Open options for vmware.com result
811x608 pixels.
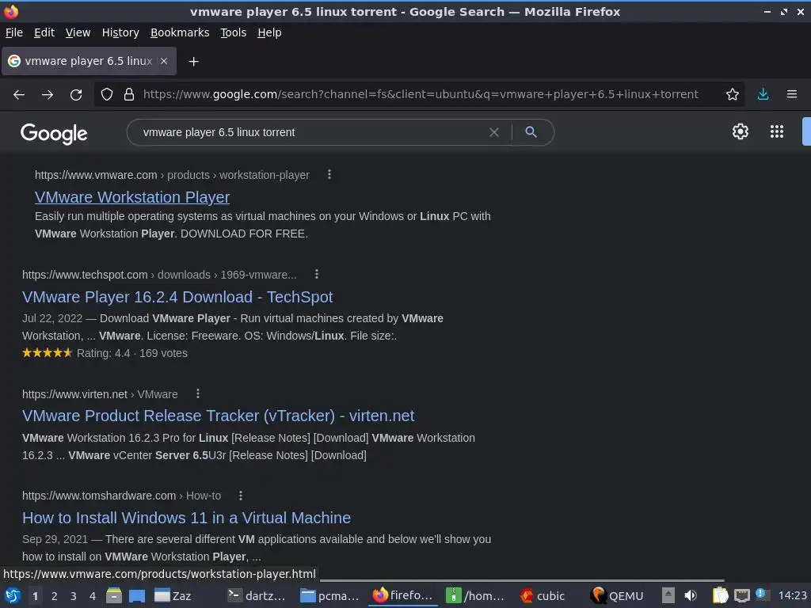click(x=329, y=175)
